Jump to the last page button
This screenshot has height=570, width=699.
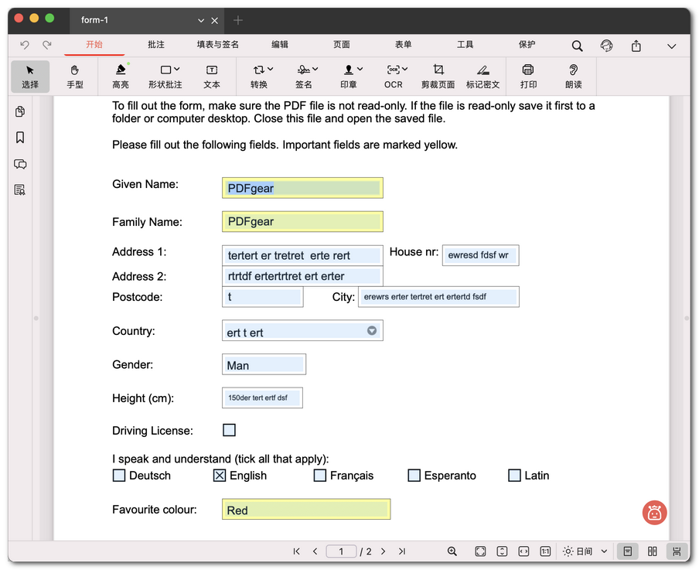point(402,551)
